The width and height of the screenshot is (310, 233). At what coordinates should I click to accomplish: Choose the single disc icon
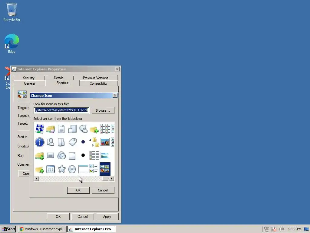(x=72, y=169)
